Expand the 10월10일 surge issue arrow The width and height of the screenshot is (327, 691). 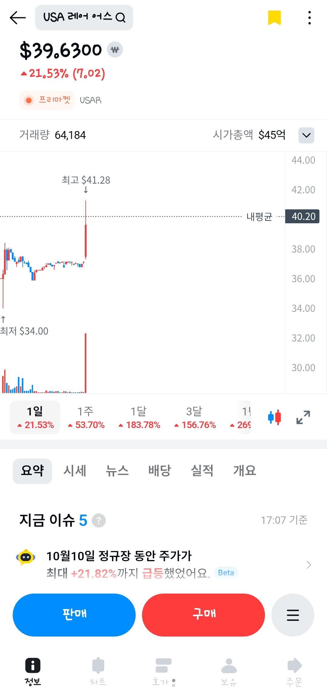click(x=309, y=565)
